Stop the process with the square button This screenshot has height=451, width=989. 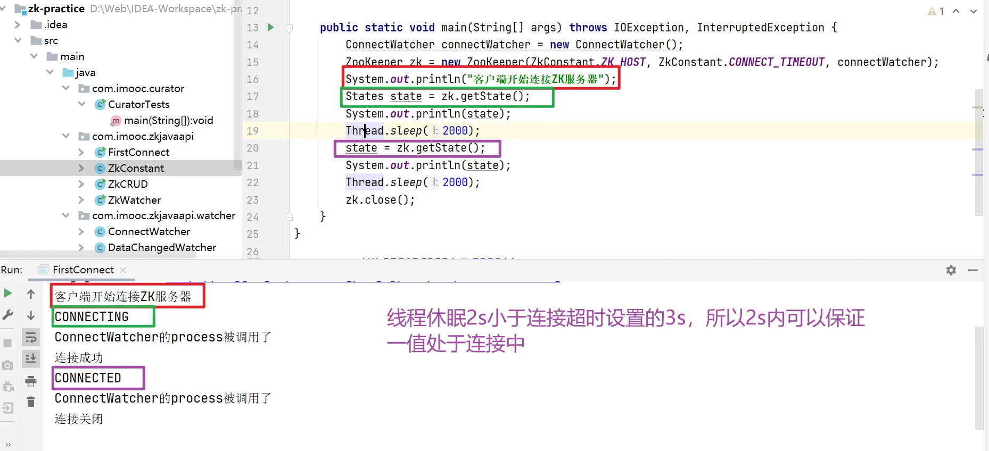coord(8,343)
